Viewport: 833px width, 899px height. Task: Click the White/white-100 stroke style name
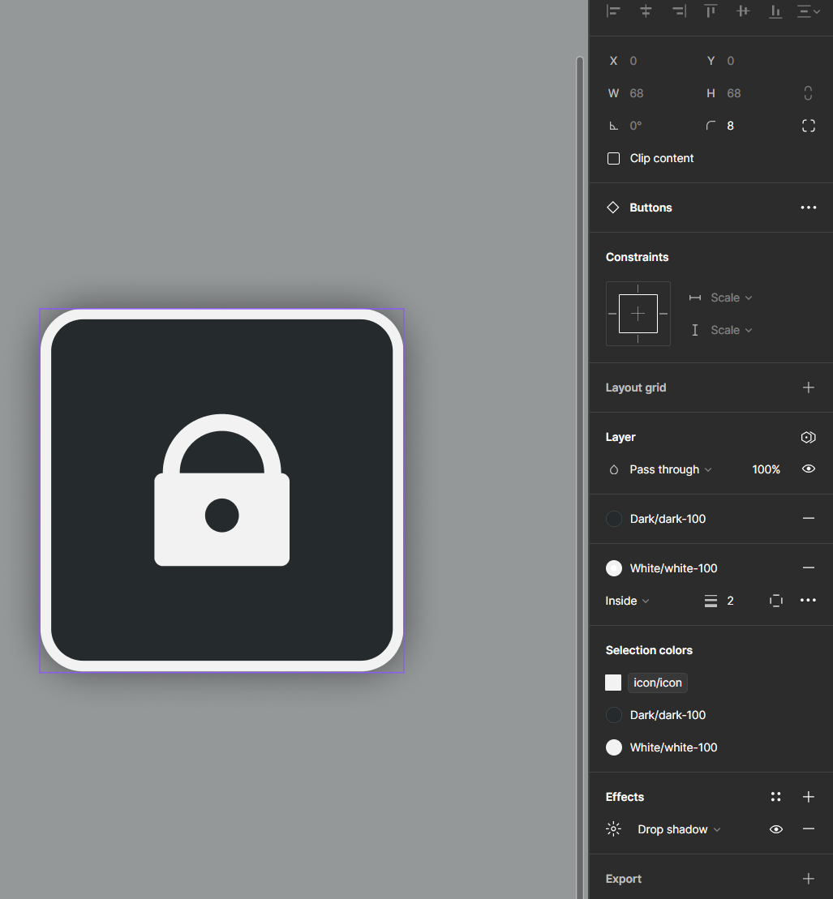[x=673, y=568]
